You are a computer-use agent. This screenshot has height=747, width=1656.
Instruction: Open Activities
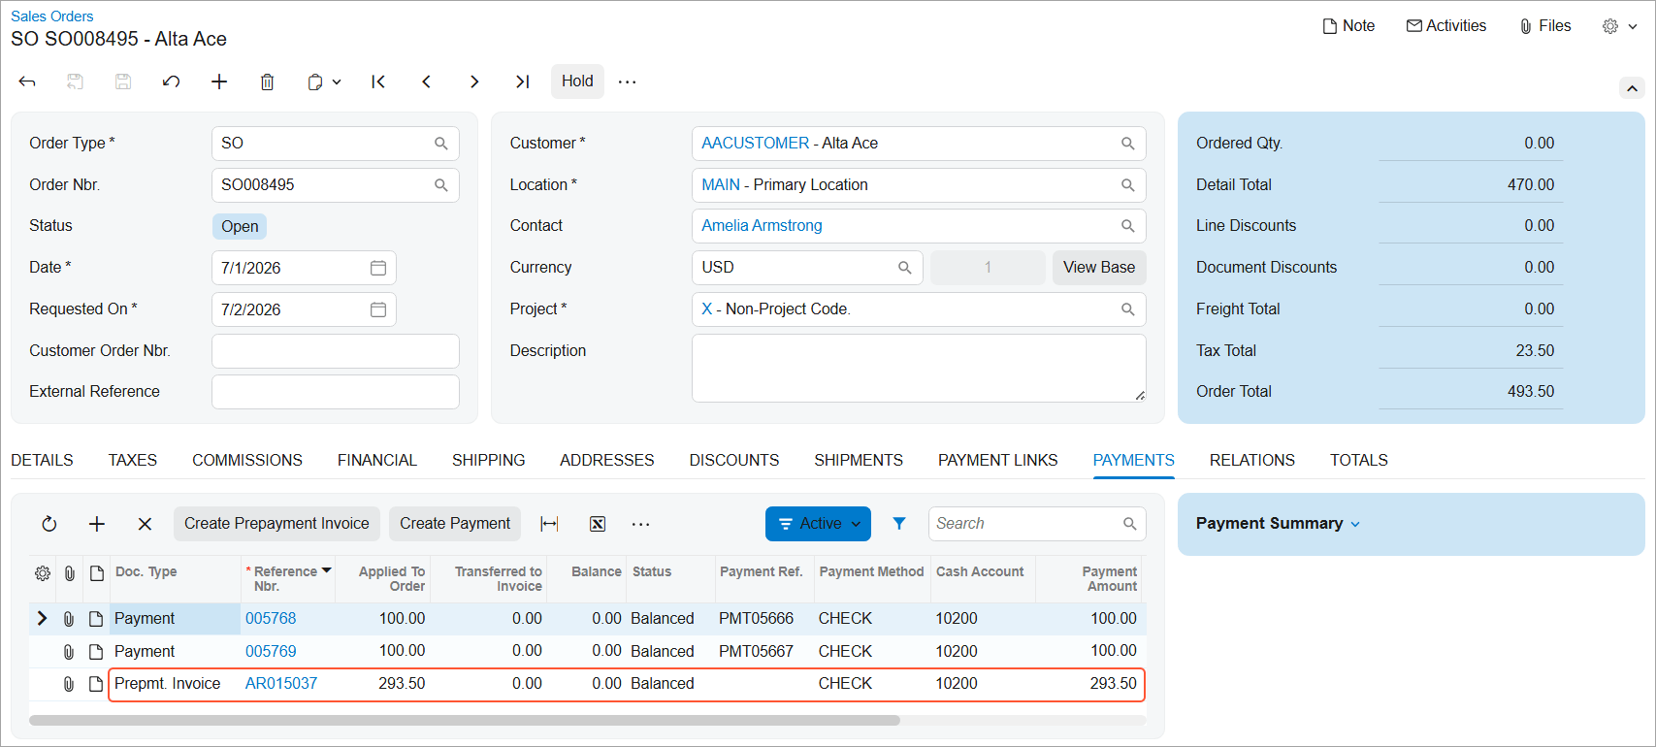pyautogui.click(x=1446, y=26)
